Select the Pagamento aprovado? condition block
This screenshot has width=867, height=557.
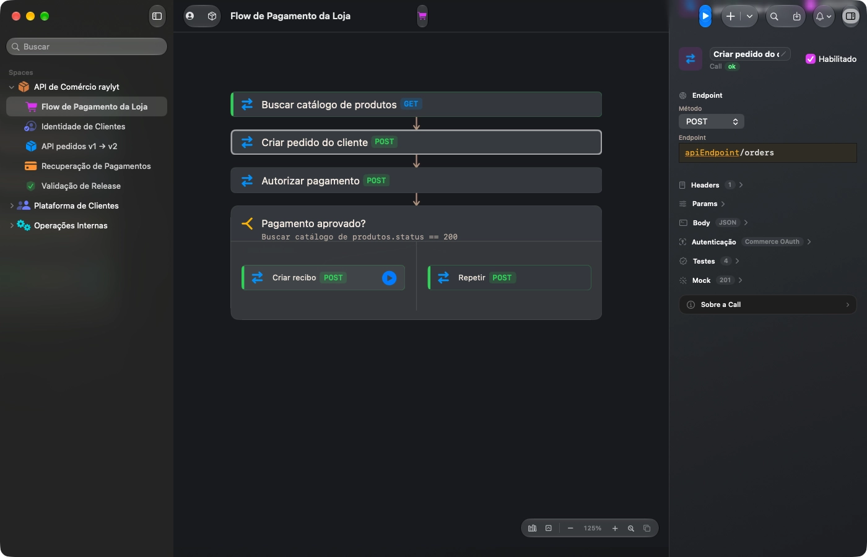click(x=416, y=223)
